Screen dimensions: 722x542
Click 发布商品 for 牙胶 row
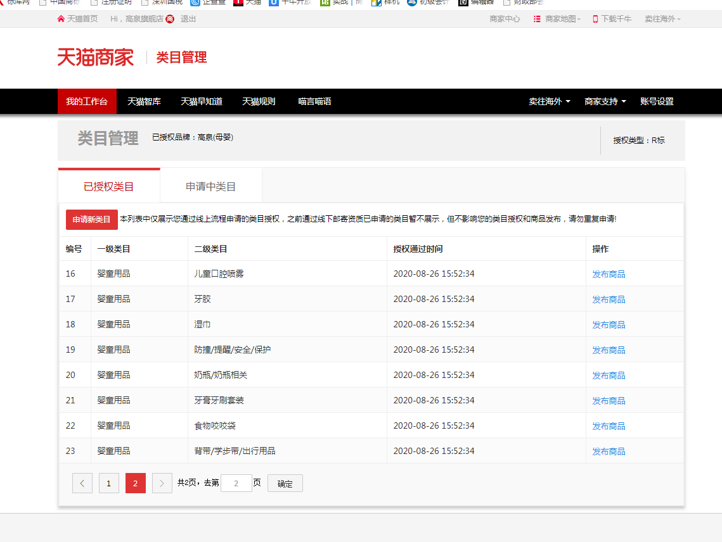click(x=609, y=299)
